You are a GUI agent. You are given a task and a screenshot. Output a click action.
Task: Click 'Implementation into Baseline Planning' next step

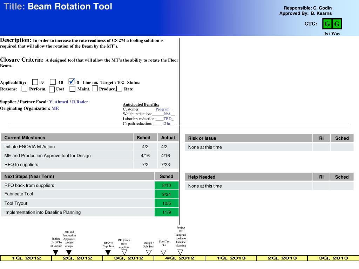click(77, 212)
